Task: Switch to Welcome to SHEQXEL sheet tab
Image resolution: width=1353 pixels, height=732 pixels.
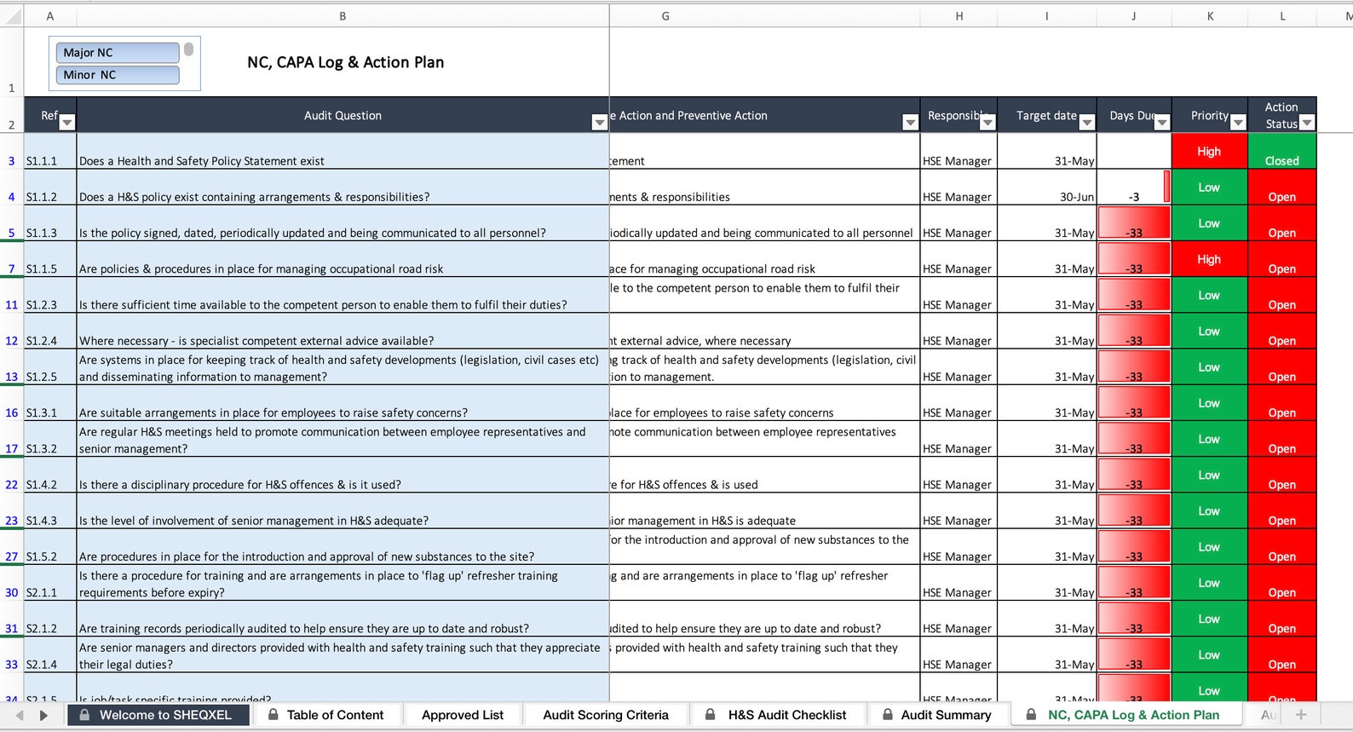Action: click(x=158, y=715)
